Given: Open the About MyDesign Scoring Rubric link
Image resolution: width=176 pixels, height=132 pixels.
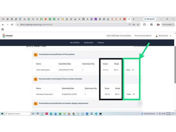Looking at the screenshot, I should pos(119,36).
